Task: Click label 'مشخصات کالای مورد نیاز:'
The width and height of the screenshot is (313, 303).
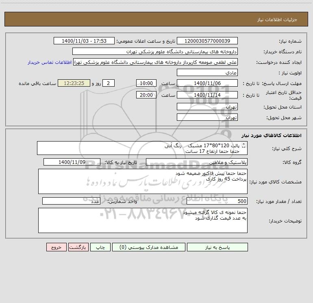Action: [276, 182]
